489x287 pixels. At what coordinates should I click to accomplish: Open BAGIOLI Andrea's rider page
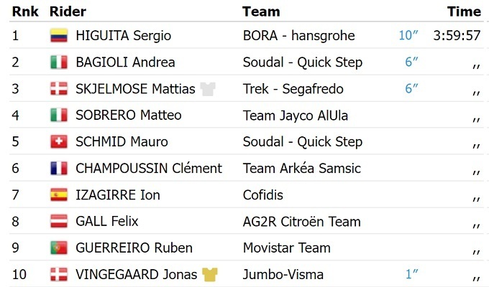(x=125, y=62)
